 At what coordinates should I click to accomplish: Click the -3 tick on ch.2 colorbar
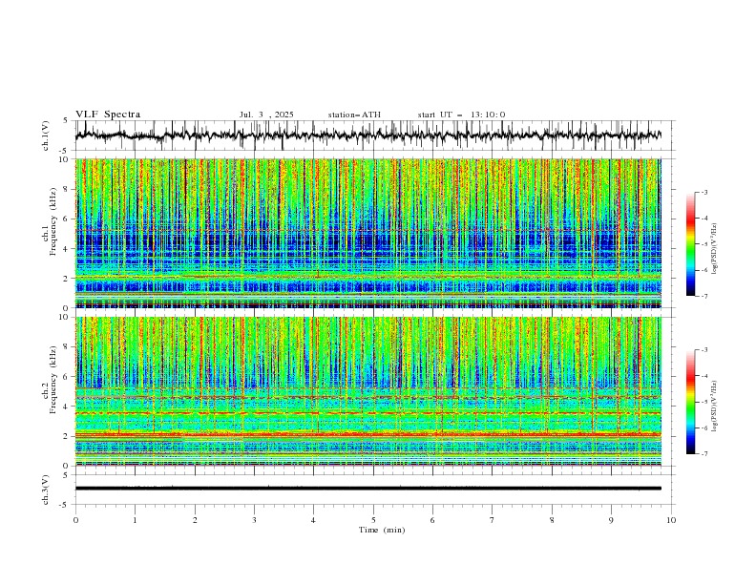pyautogui.click(x=704, y=350)
